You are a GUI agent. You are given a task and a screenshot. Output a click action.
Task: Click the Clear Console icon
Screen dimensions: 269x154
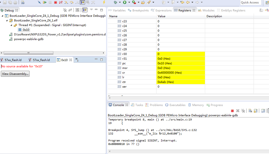point(250,111)
